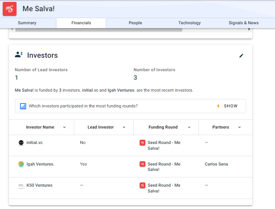
Task: Click the Igah Ventures investor logo
Action: [21, 164]
